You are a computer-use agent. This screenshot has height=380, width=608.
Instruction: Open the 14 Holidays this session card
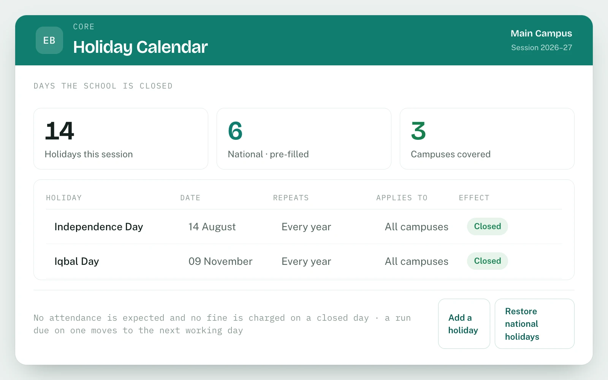pyautogui.click(x=121, y=139)
